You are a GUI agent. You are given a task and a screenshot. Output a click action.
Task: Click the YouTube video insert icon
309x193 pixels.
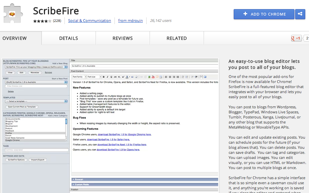point(153,77)
